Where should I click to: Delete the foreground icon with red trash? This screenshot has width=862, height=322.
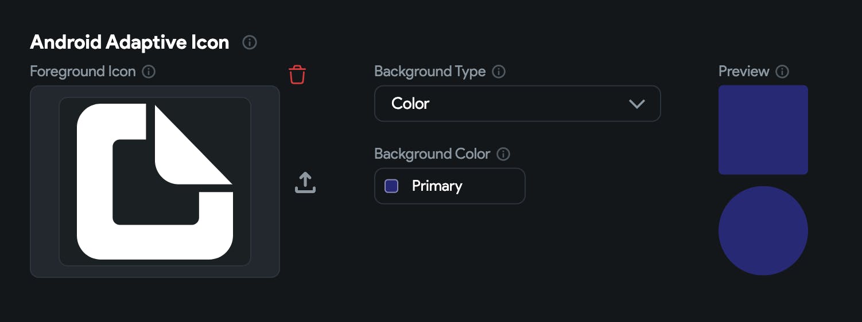[x=297, y=74]
